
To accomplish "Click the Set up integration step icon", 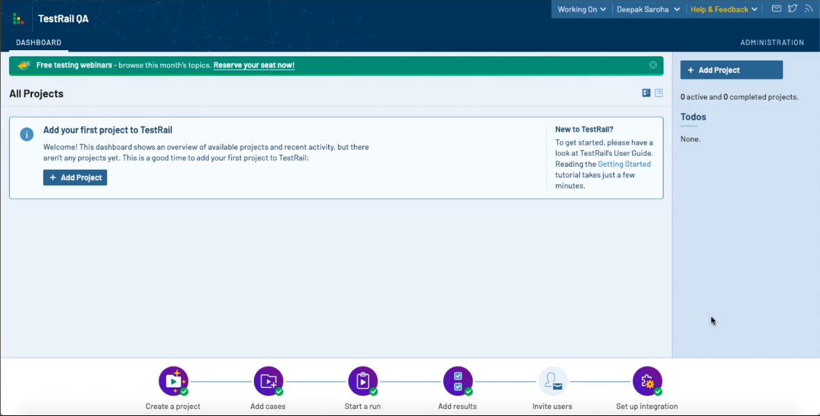I will pos(647,381).
